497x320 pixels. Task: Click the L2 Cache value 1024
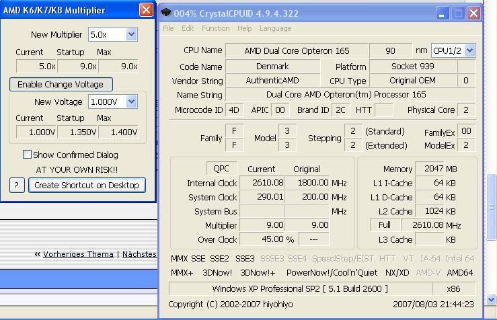(430, 211)
